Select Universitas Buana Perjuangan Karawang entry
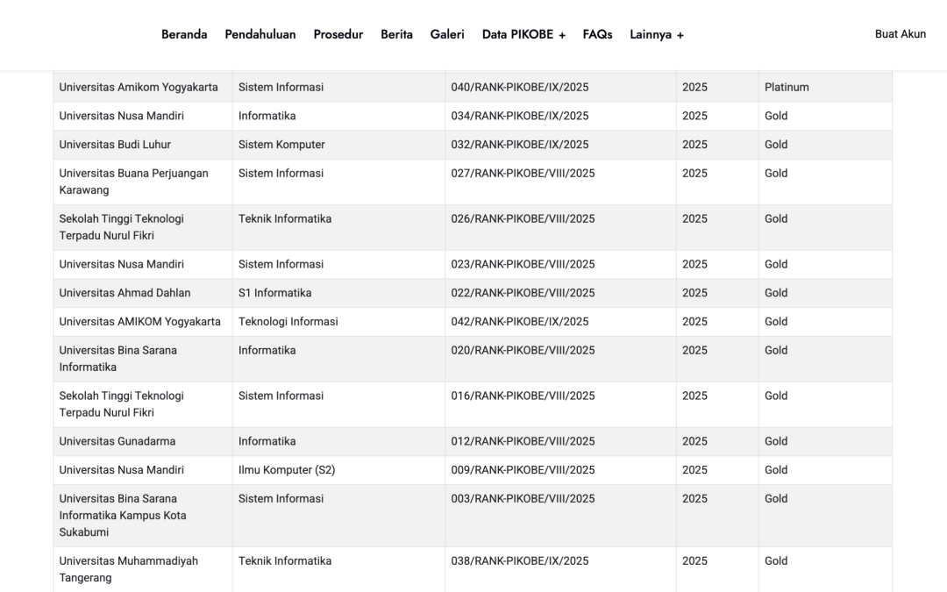947x592 pixels. point(133,182)
